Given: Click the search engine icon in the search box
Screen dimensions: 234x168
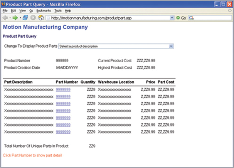Looking at the screenshot, I should (191, 18).
